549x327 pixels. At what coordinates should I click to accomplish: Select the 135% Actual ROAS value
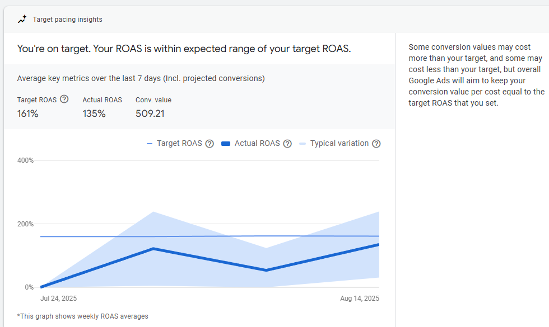tap(94, 114)
